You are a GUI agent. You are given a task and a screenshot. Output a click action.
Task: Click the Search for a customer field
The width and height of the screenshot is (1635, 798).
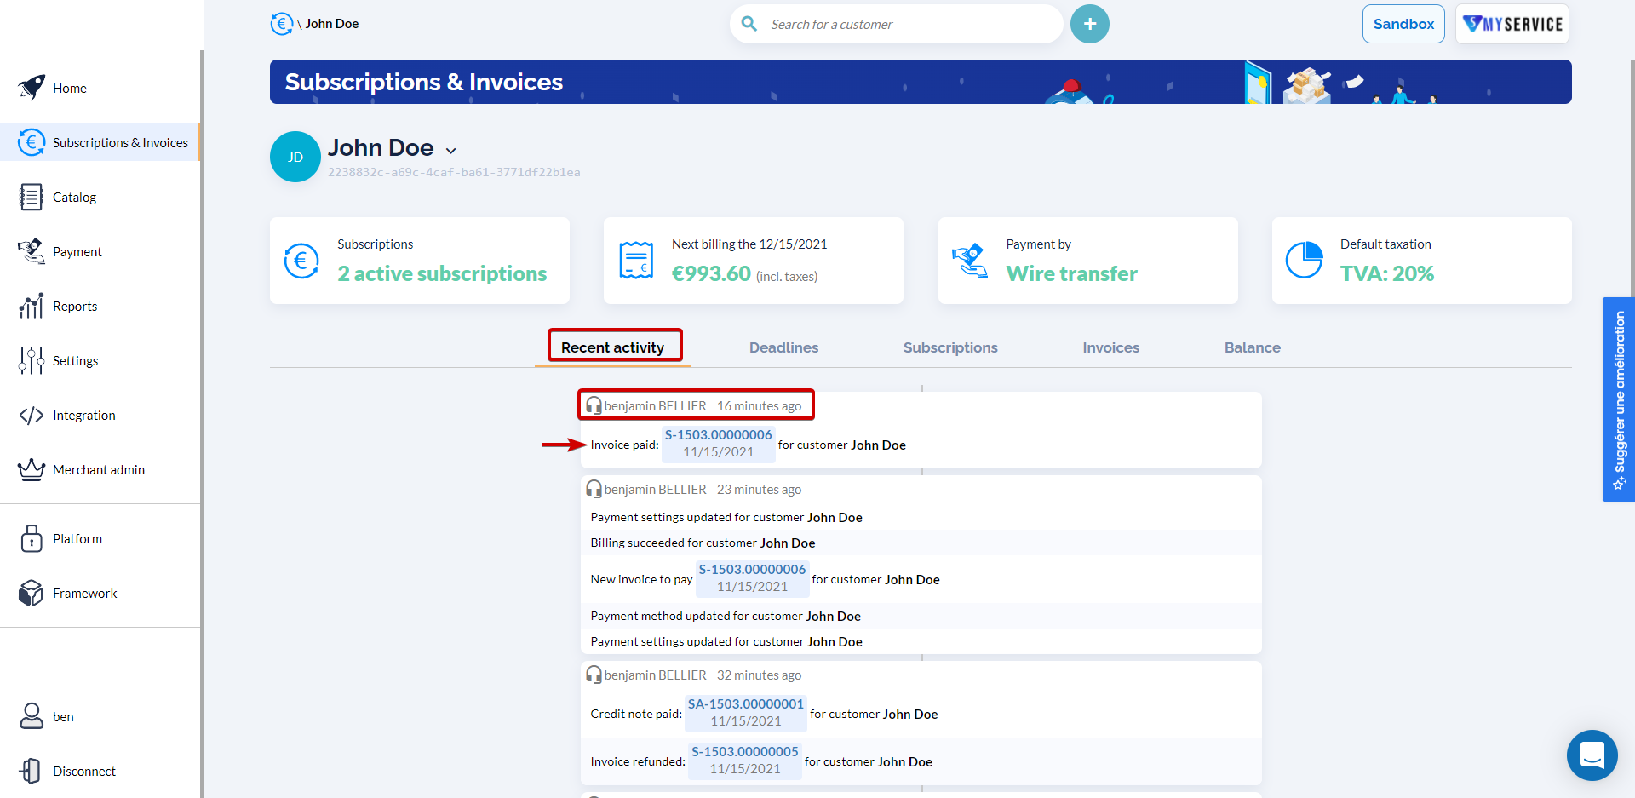(897, 24)
